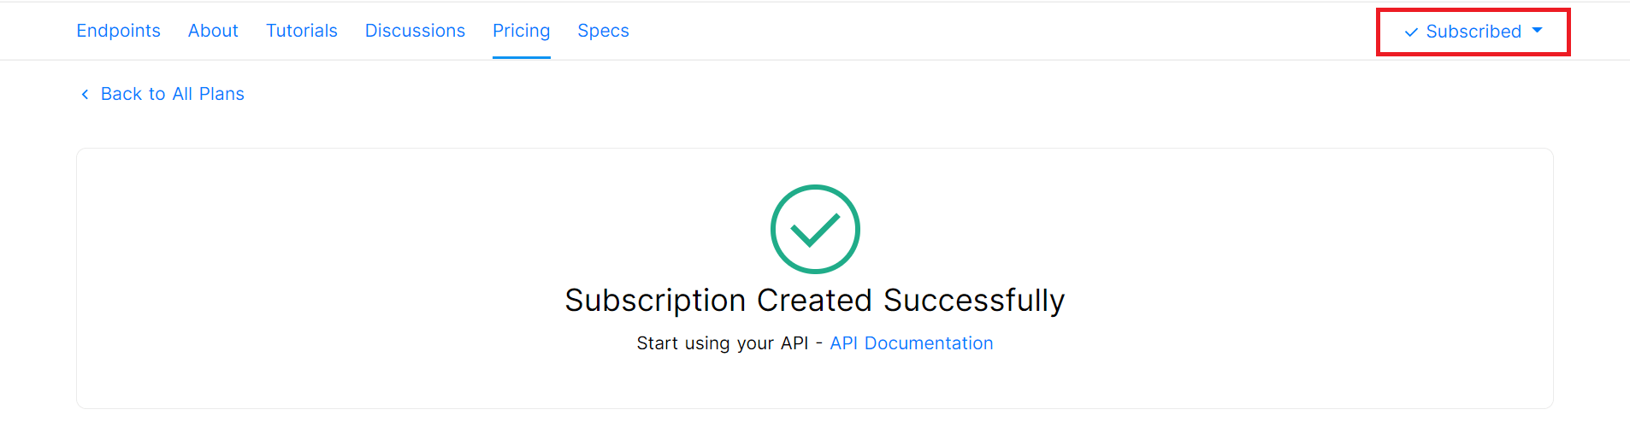The image size is (1630, 433).
Task: Click the 'All Plans' text in back link
Action: point(209,94)
